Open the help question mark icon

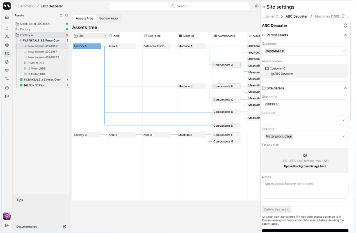[7, 88]
